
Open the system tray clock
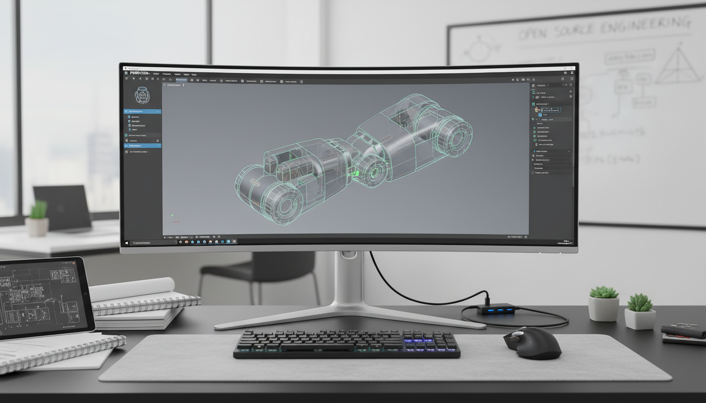click(x=565, y=242)
